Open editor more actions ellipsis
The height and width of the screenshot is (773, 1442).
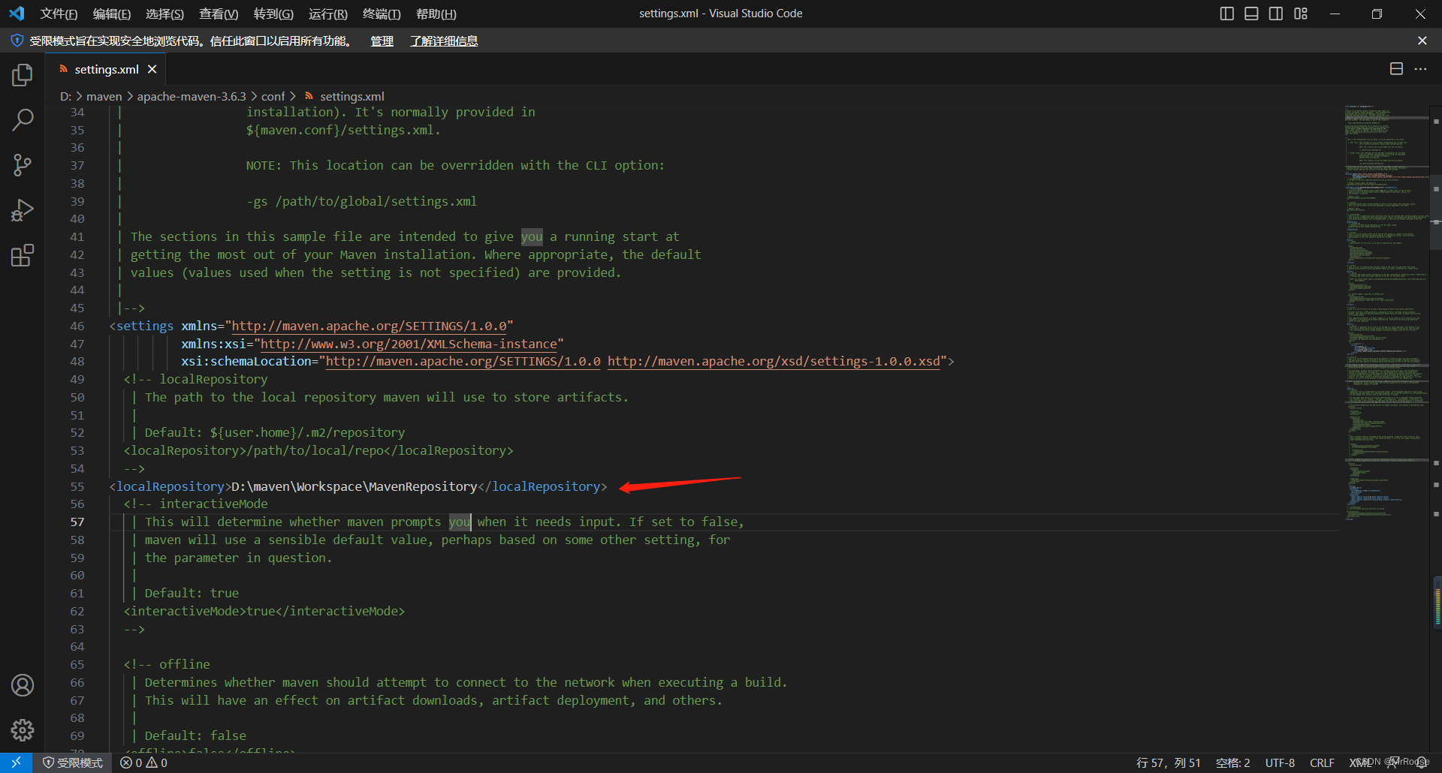1420,69
